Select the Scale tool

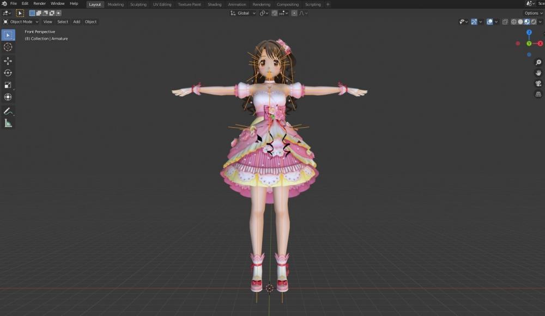(8, 85)
